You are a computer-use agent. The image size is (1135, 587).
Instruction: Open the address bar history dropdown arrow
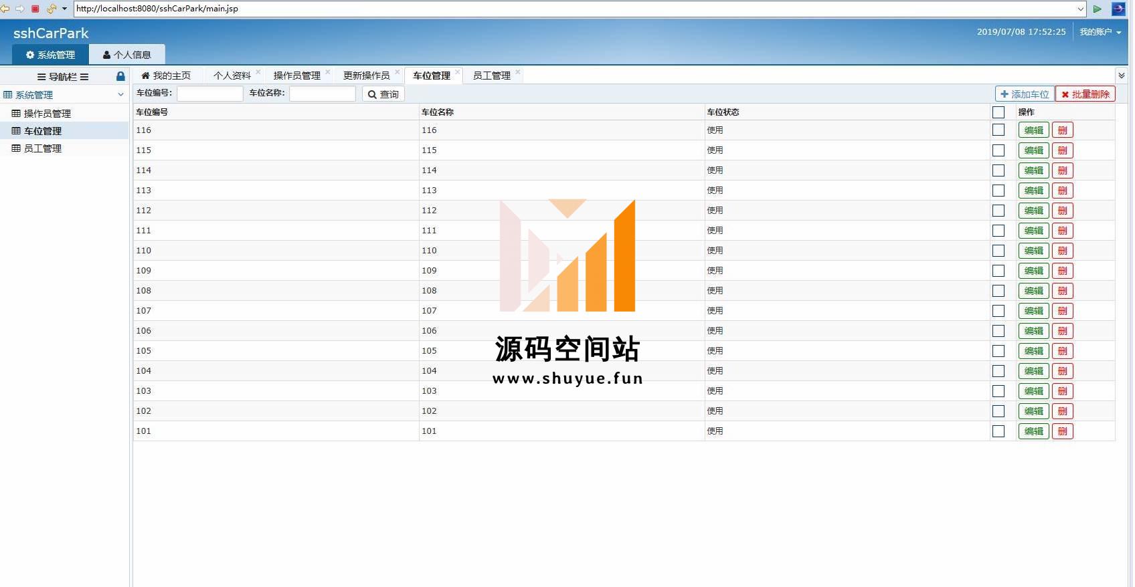point(1081,9)
